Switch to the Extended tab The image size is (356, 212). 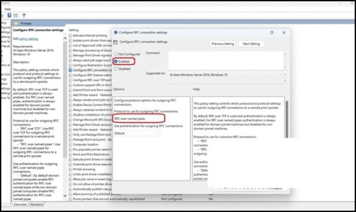click(x=20, y=204)
